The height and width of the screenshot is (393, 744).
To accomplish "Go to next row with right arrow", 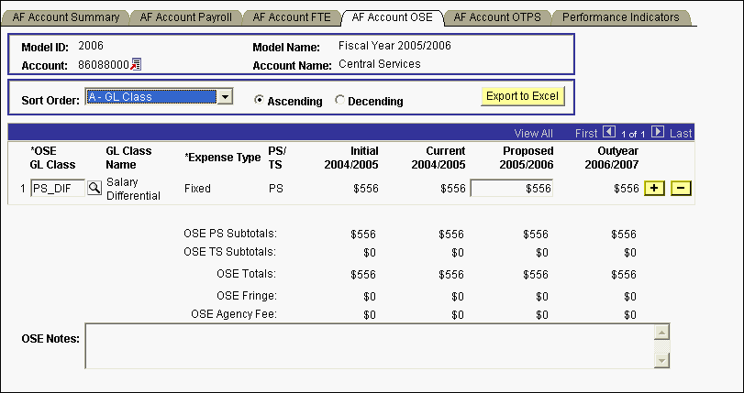I will click(659, 133).
